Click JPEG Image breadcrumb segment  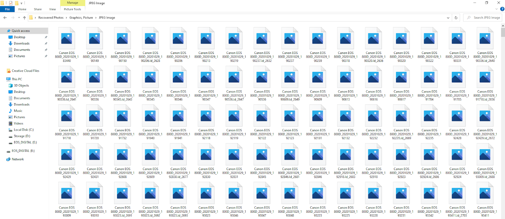107,18
